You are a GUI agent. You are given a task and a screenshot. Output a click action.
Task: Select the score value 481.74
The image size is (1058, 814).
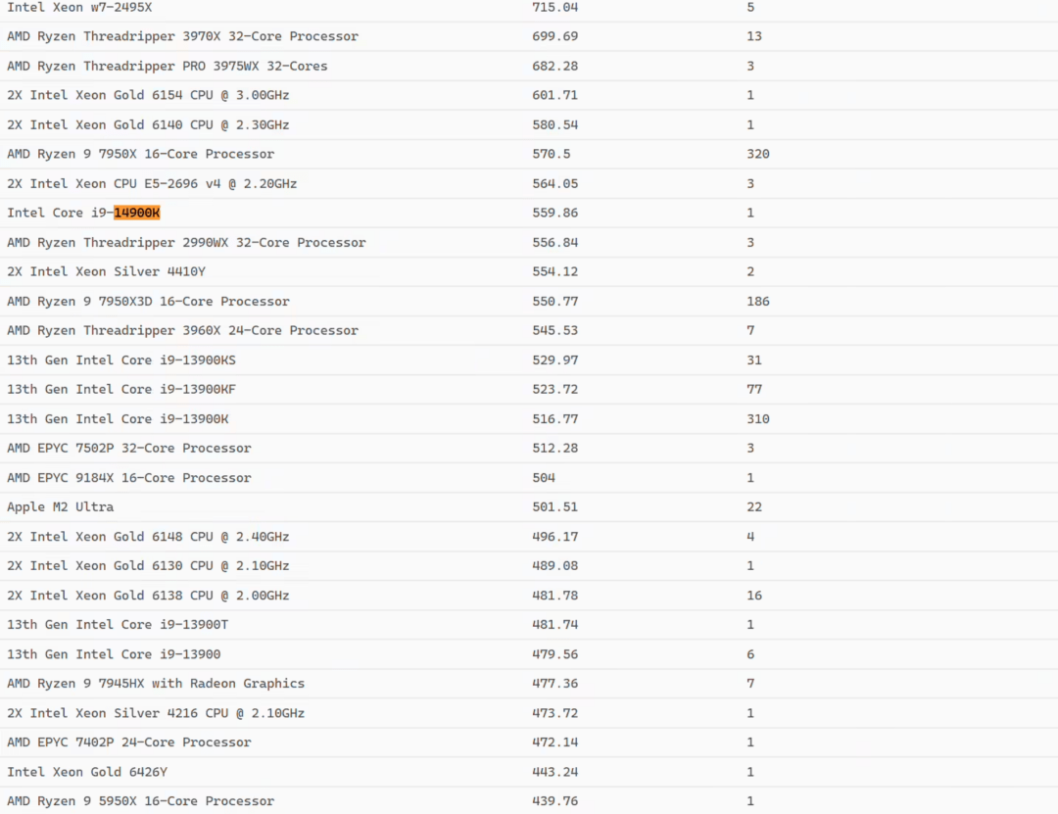[555, 624]
